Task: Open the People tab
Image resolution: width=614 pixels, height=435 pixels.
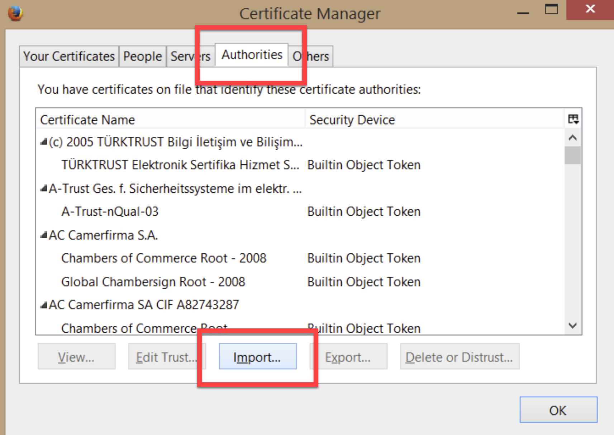Action: point(142,56)
